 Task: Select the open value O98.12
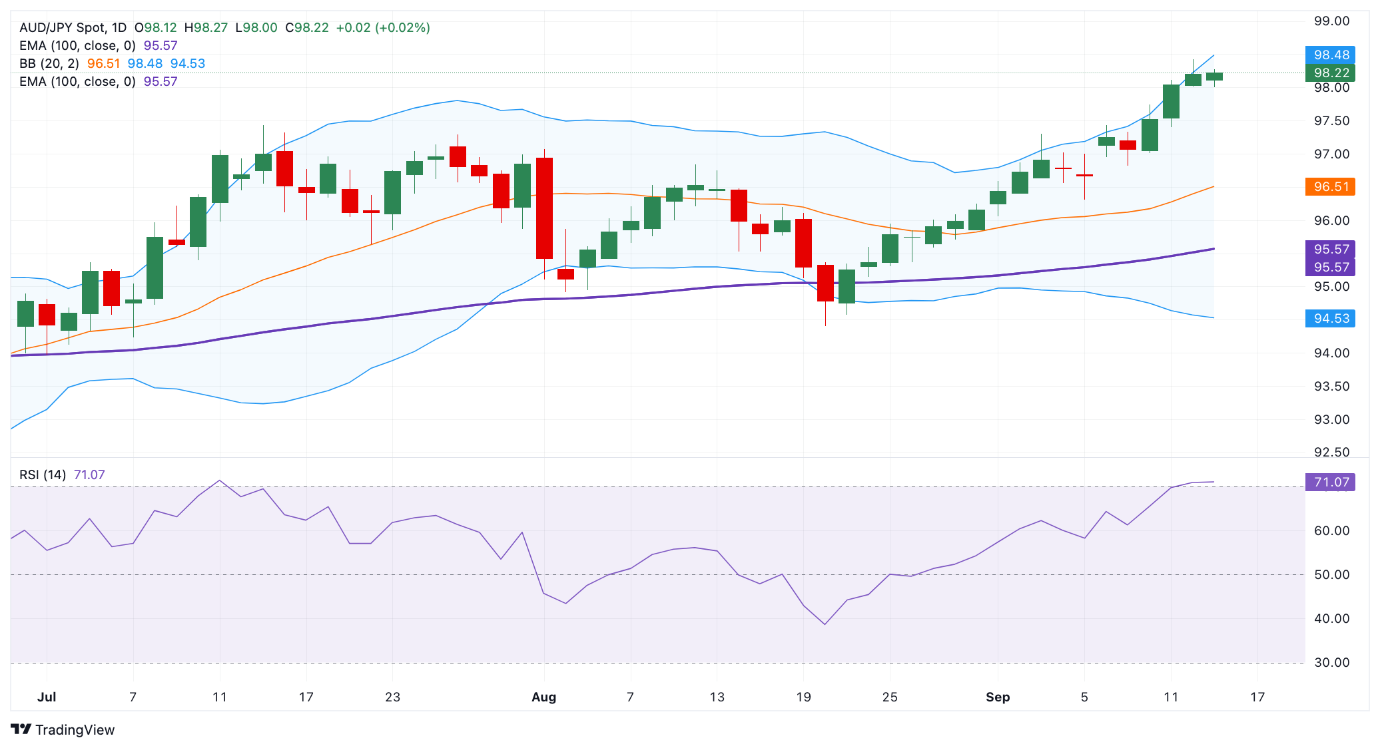point(156,28)
